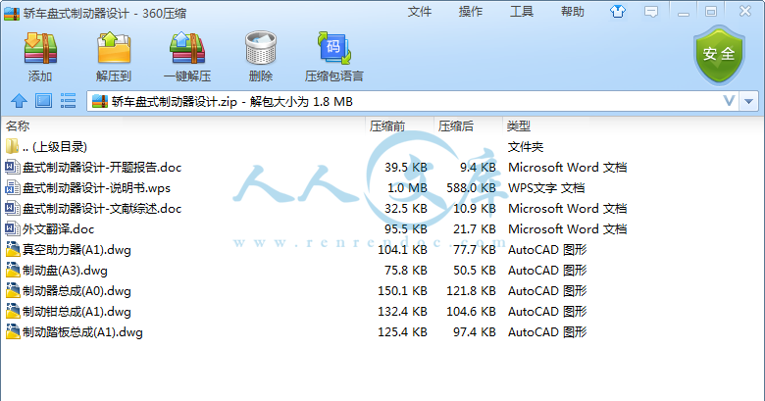Click the 150.1 KB size cell

pyautogui.click(x=402, y=291)
